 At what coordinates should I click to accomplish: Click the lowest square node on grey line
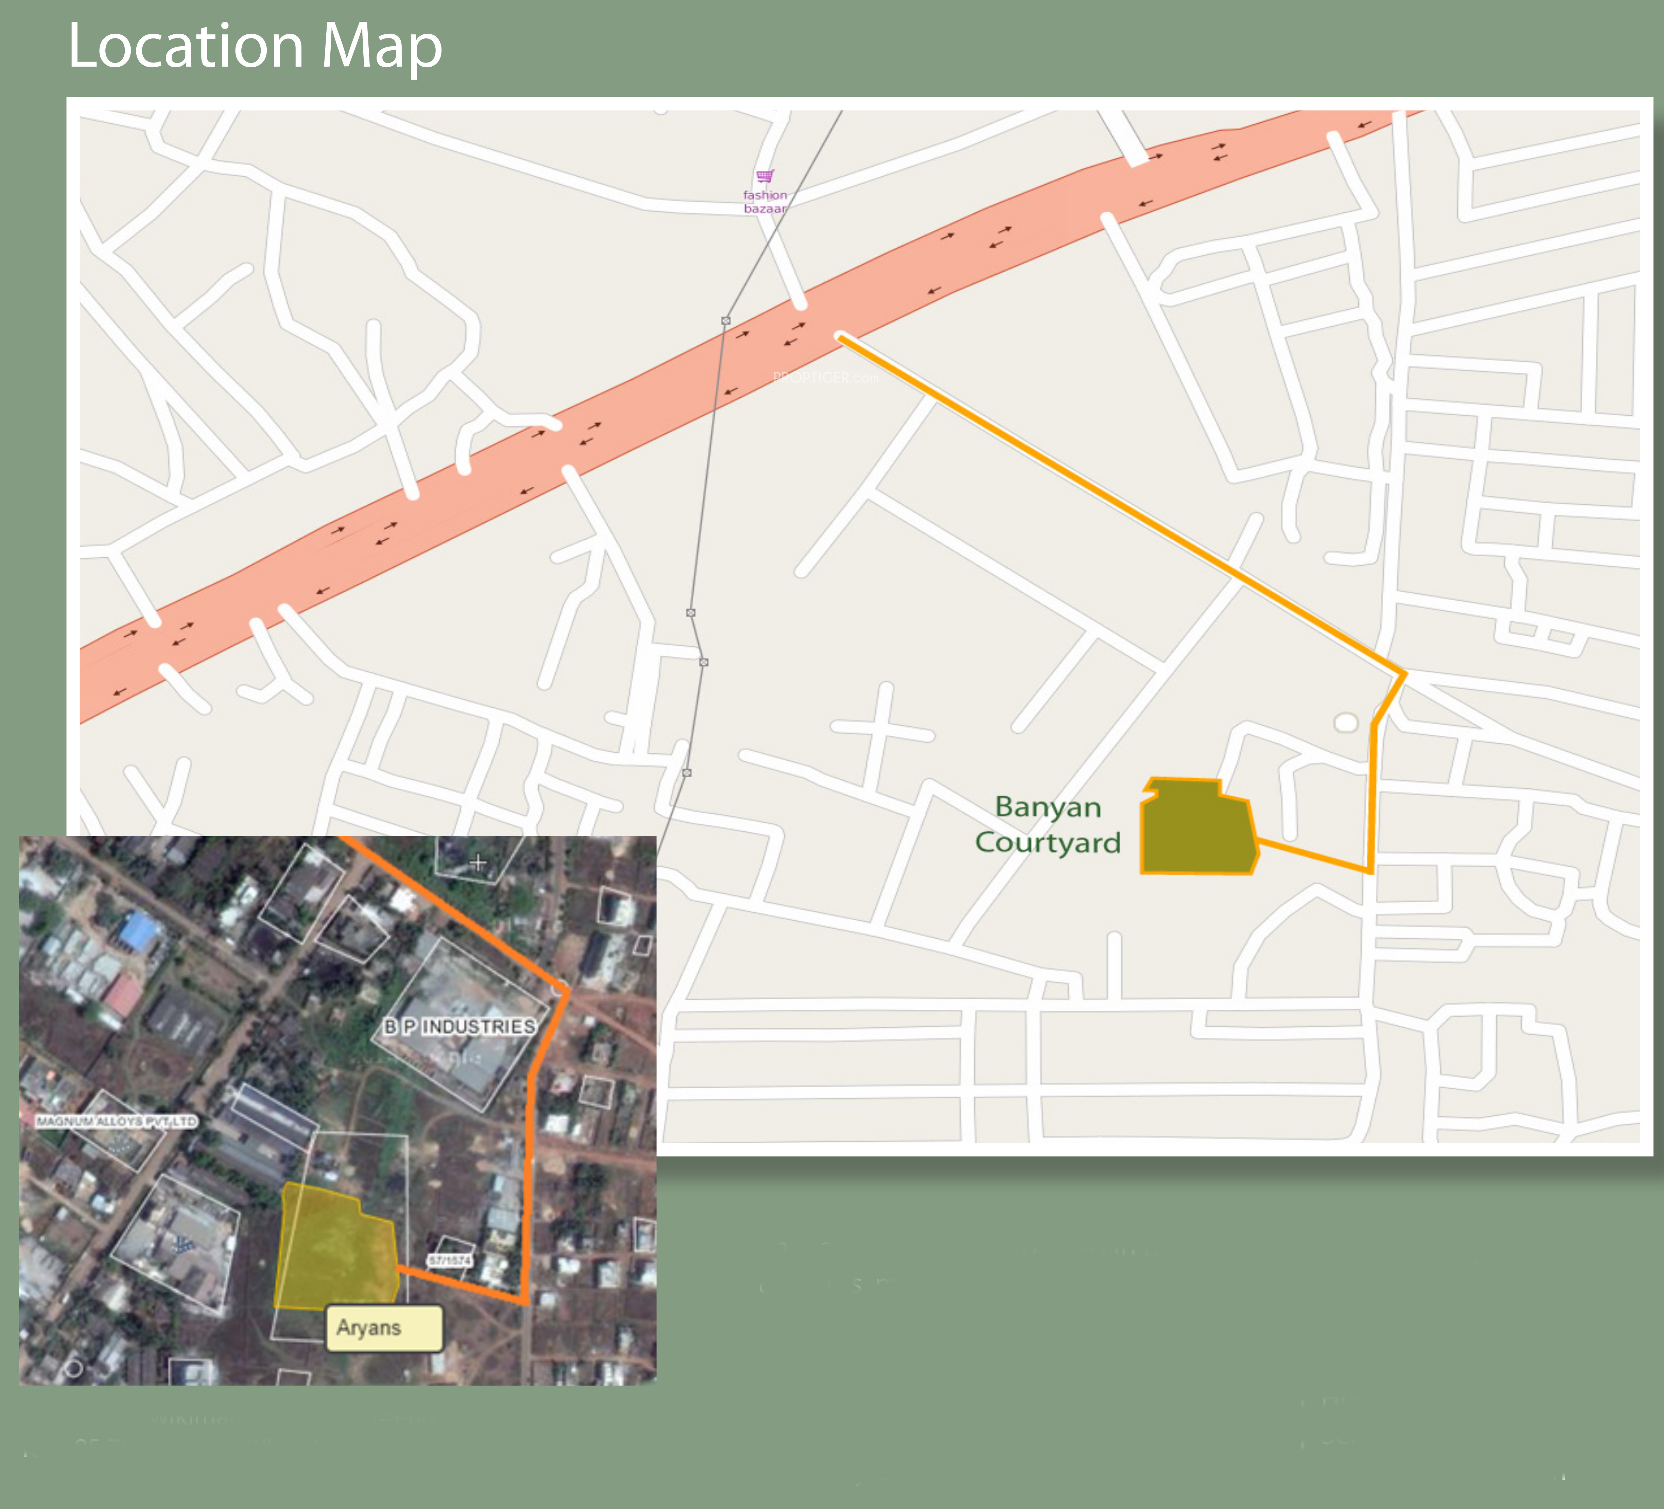[687, 773]
